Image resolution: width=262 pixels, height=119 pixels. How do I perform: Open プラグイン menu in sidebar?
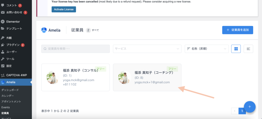13,45
